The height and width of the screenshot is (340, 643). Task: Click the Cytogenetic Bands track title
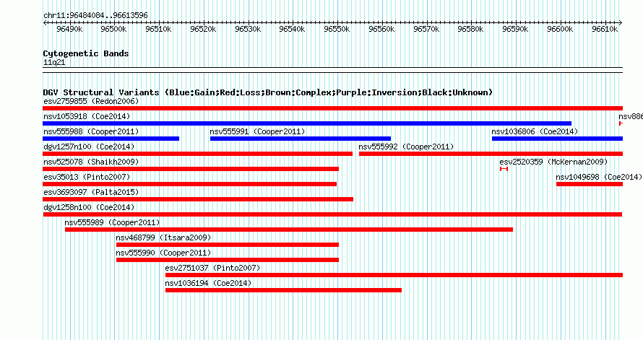pyautogui.click(x=86, y=53)
